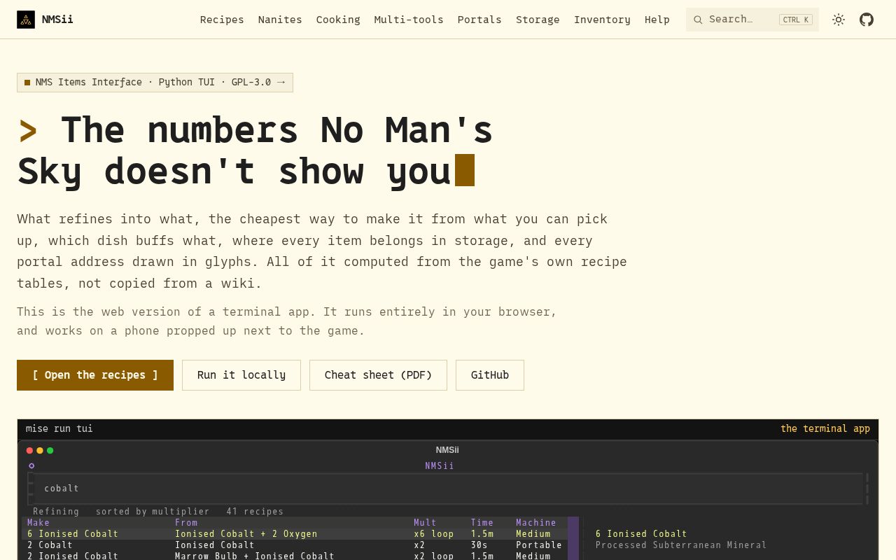Click the GitHub button below the intro

tap(490, 375)
